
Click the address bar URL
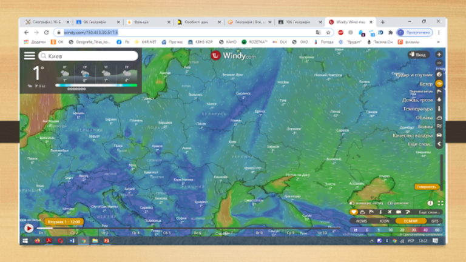point(91,32)
